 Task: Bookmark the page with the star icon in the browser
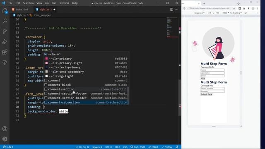pos(234,8)
